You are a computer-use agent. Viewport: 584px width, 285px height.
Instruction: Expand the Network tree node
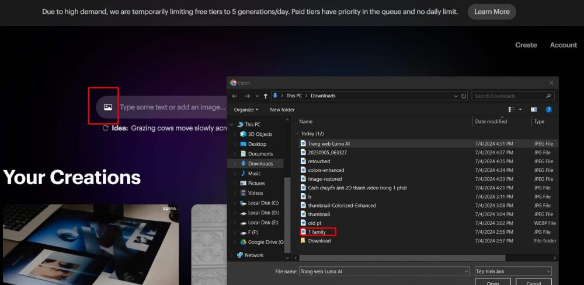[x=232, y=255]
